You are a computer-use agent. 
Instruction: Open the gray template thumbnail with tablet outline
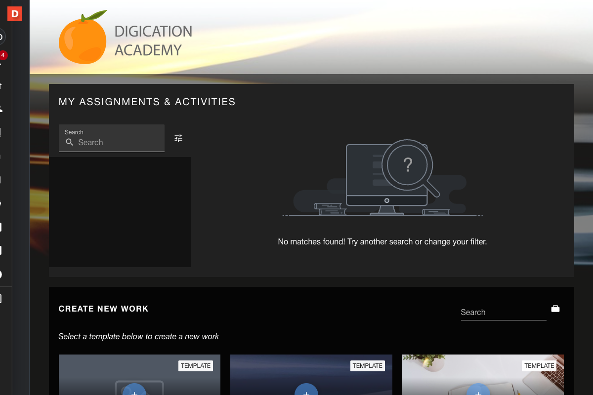[x=139, y=375]
